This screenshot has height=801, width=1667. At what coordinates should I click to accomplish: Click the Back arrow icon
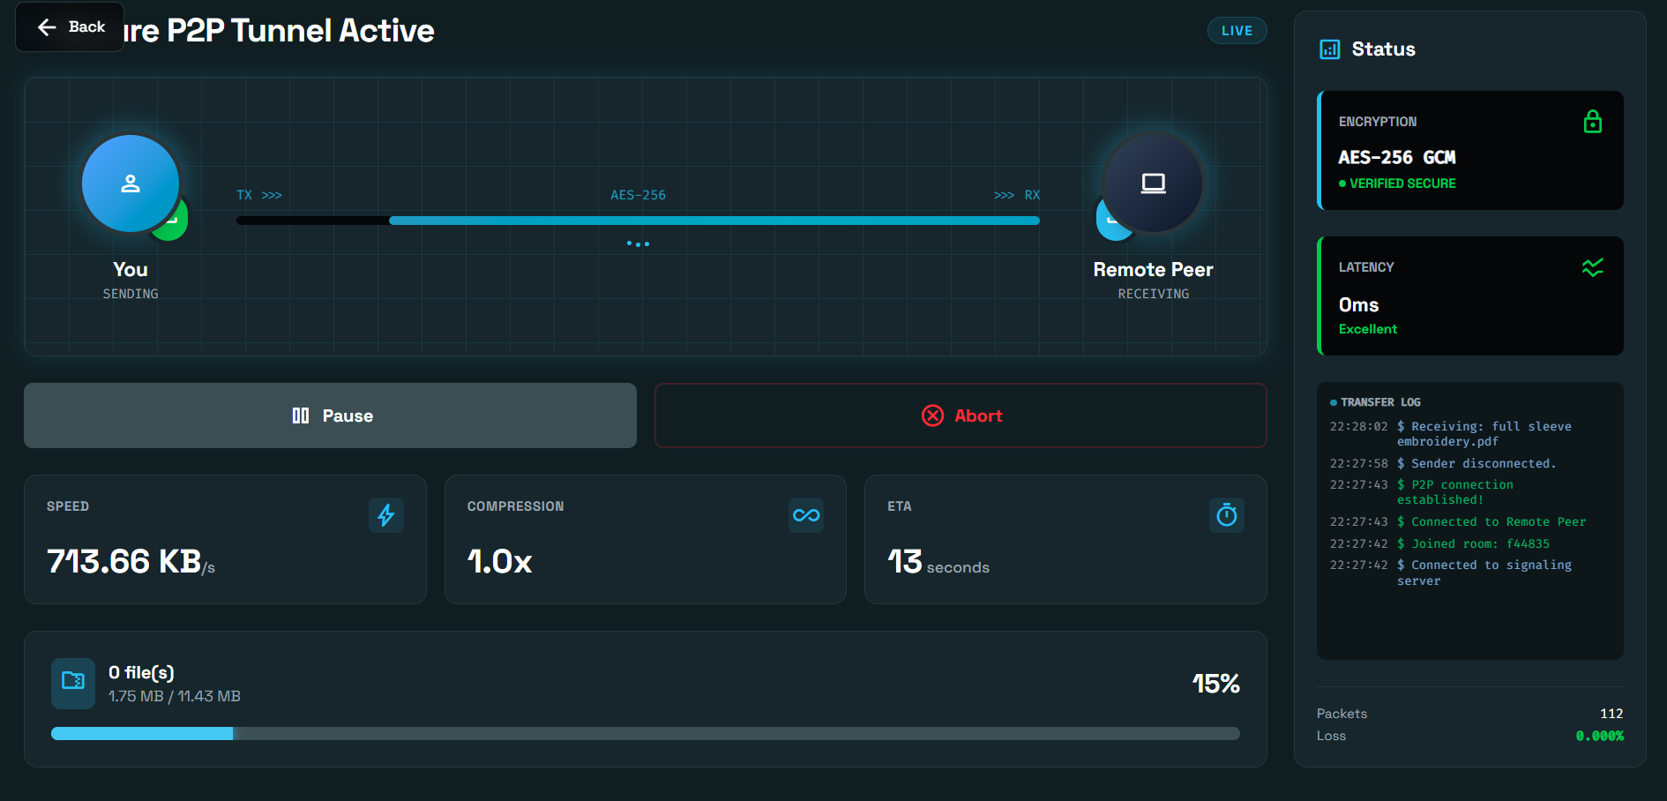click(x=47, y=27)
